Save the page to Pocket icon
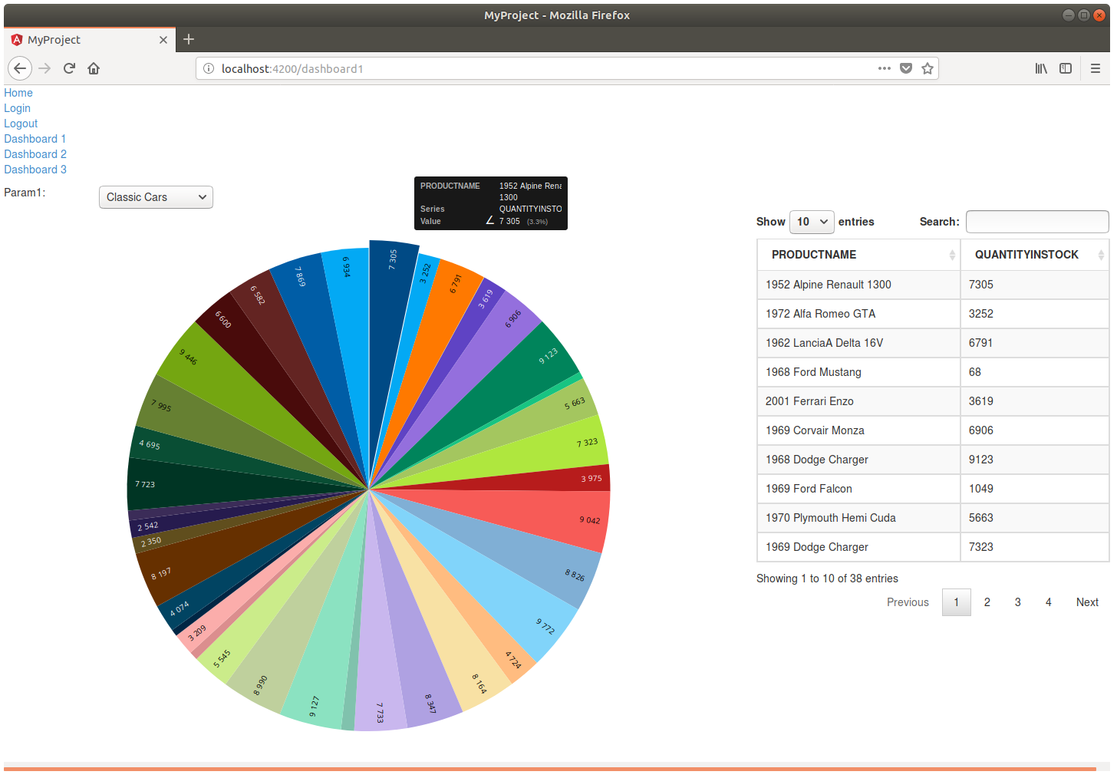Screen dimensions: 1117x778 [906, 68]
